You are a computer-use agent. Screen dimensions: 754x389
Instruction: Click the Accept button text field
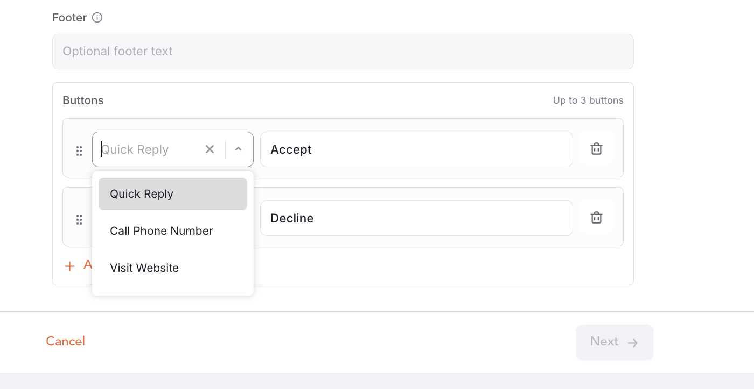tap(416, 149)
